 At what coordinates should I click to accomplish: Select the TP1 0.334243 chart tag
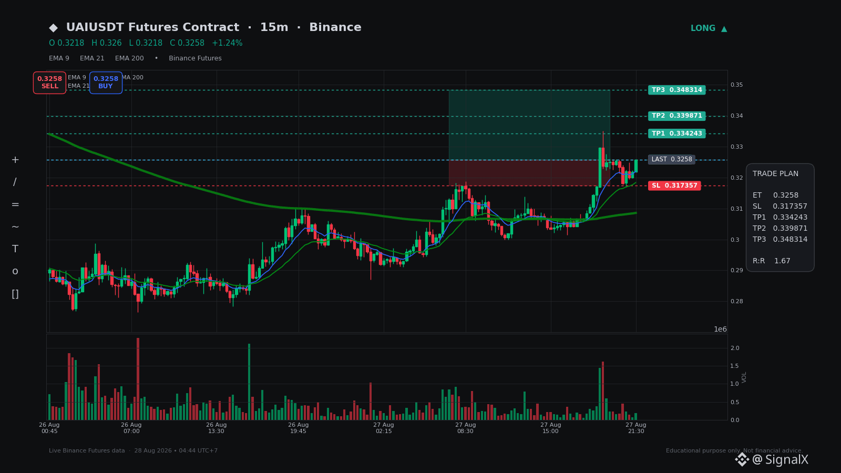tap(676, 133)
